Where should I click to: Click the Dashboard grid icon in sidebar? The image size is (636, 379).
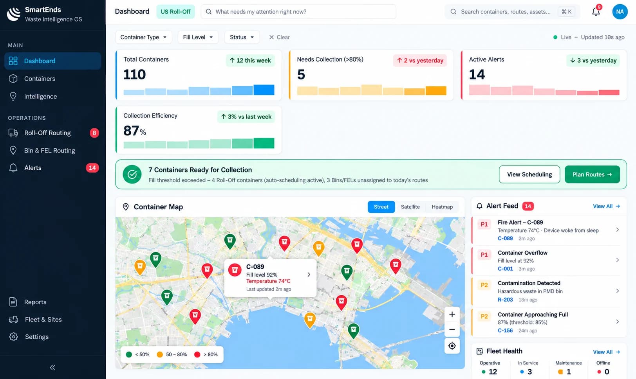(x=13, y=61)
